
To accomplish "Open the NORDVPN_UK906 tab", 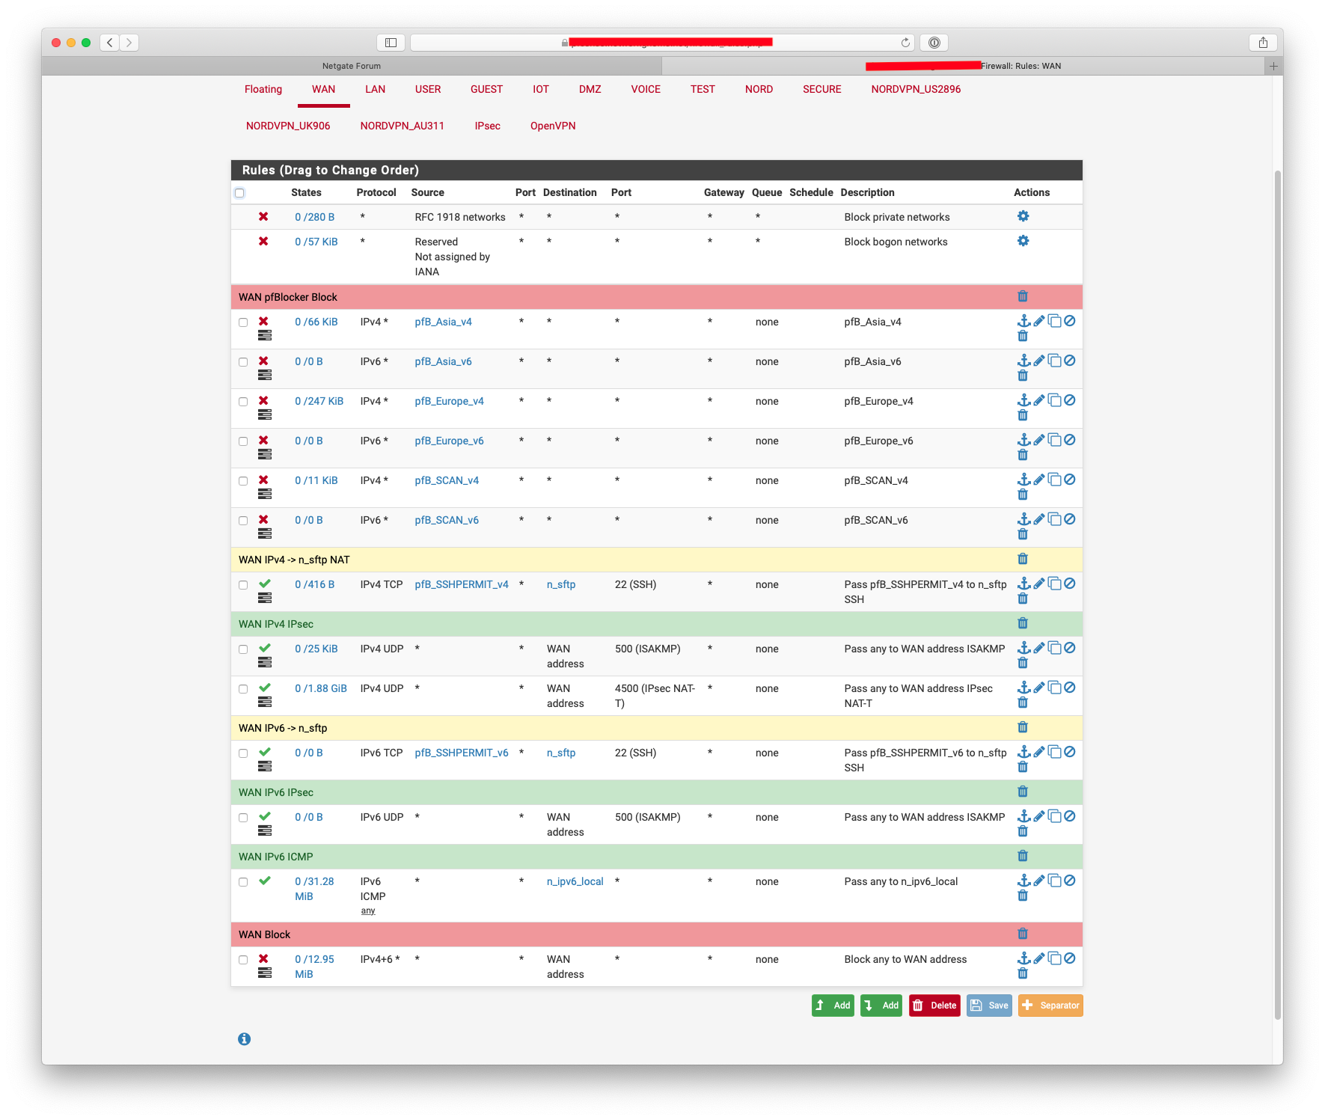I will 288,126.
